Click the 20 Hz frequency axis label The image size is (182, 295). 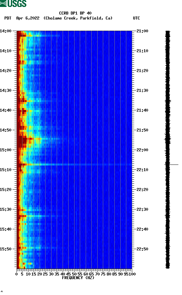click(40, 274)
